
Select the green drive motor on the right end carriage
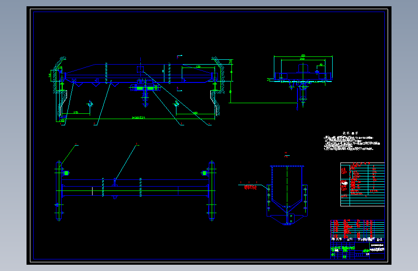pyautogui.click(x=204, y=173)
